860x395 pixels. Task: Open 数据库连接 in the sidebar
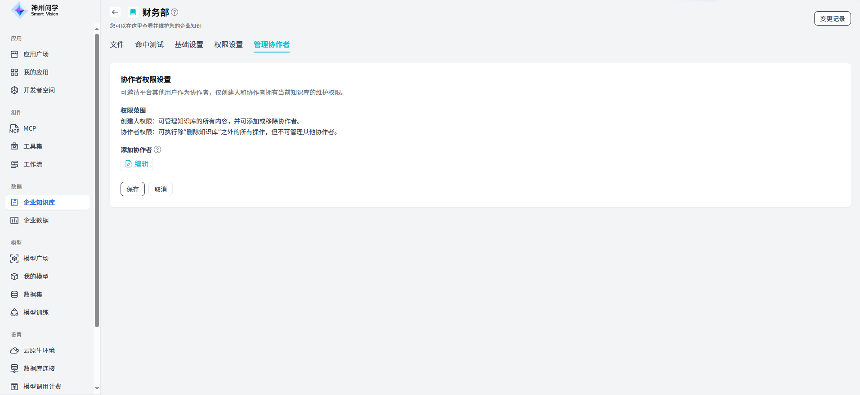(39, 369)
